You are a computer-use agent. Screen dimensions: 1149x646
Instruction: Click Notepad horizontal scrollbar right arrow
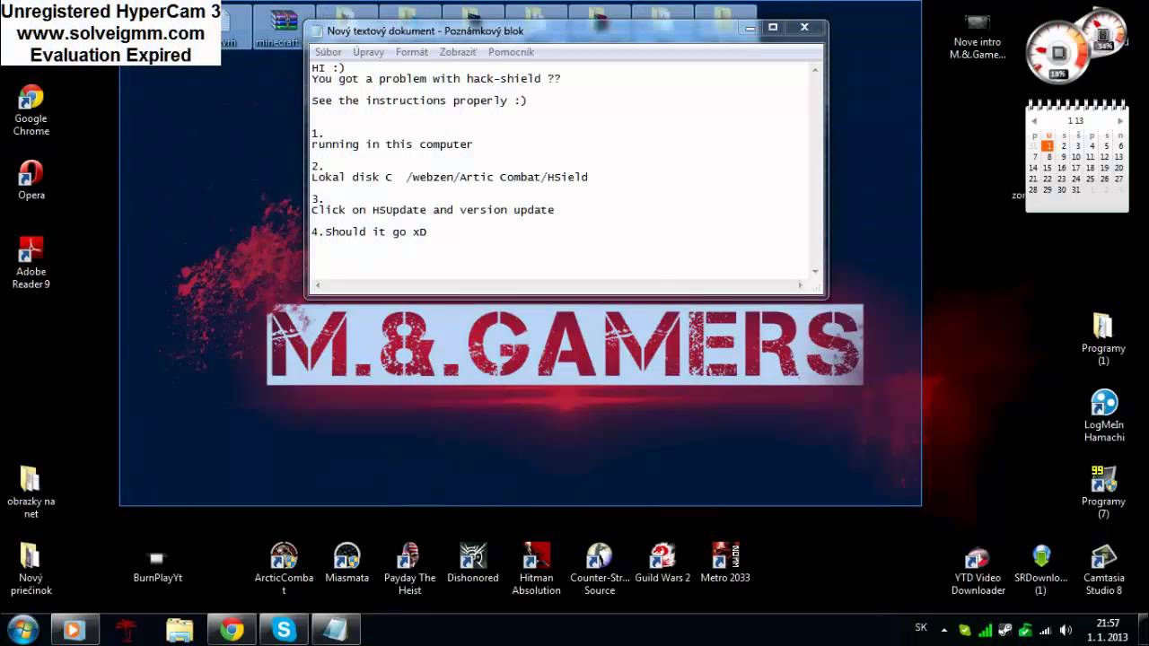click(801, 285)
